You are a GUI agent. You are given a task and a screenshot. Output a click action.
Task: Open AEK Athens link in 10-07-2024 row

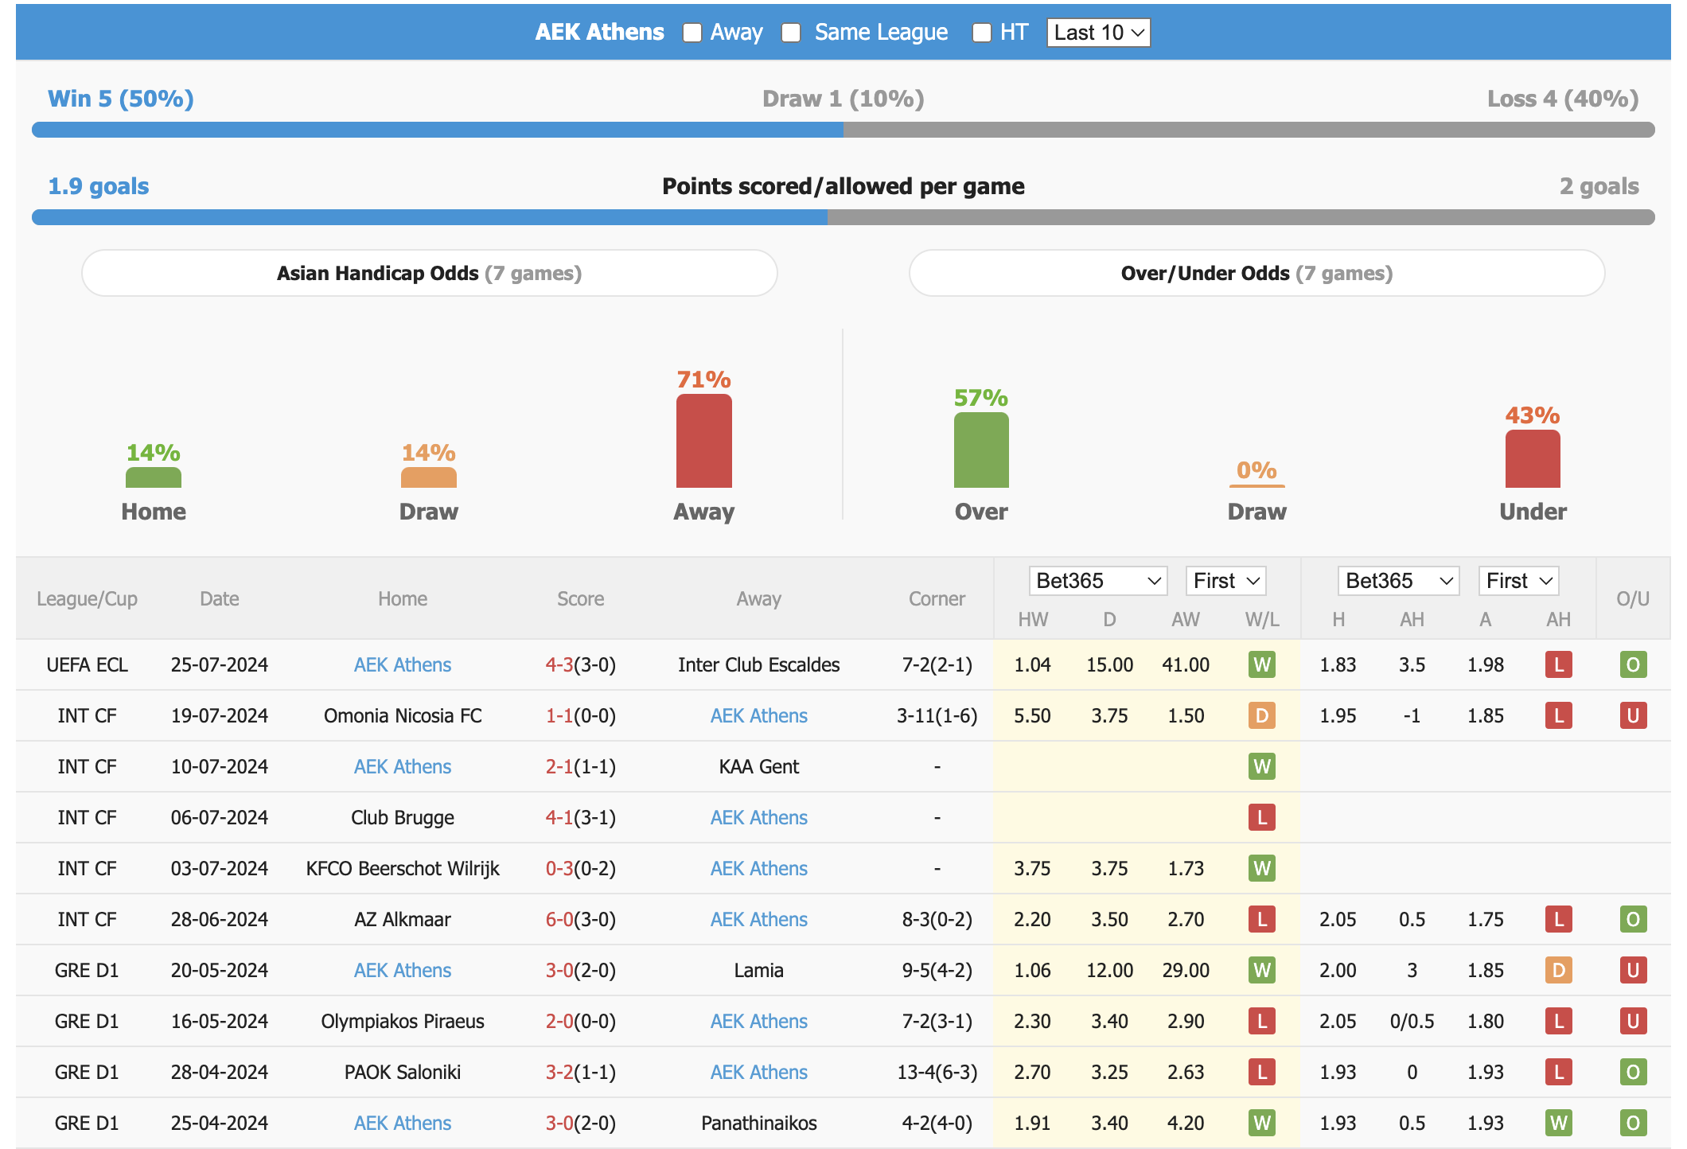pos(403,766)
